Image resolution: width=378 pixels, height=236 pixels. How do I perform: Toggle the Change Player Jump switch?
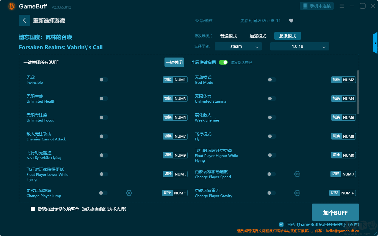tap(103, 193)
